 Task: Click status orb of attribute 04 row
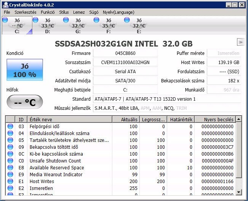coord(10,133)
